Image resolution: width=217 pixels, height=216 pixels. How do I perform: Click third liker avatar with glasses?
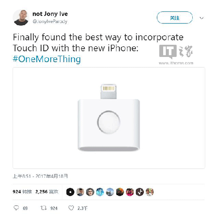pos(90,192)
